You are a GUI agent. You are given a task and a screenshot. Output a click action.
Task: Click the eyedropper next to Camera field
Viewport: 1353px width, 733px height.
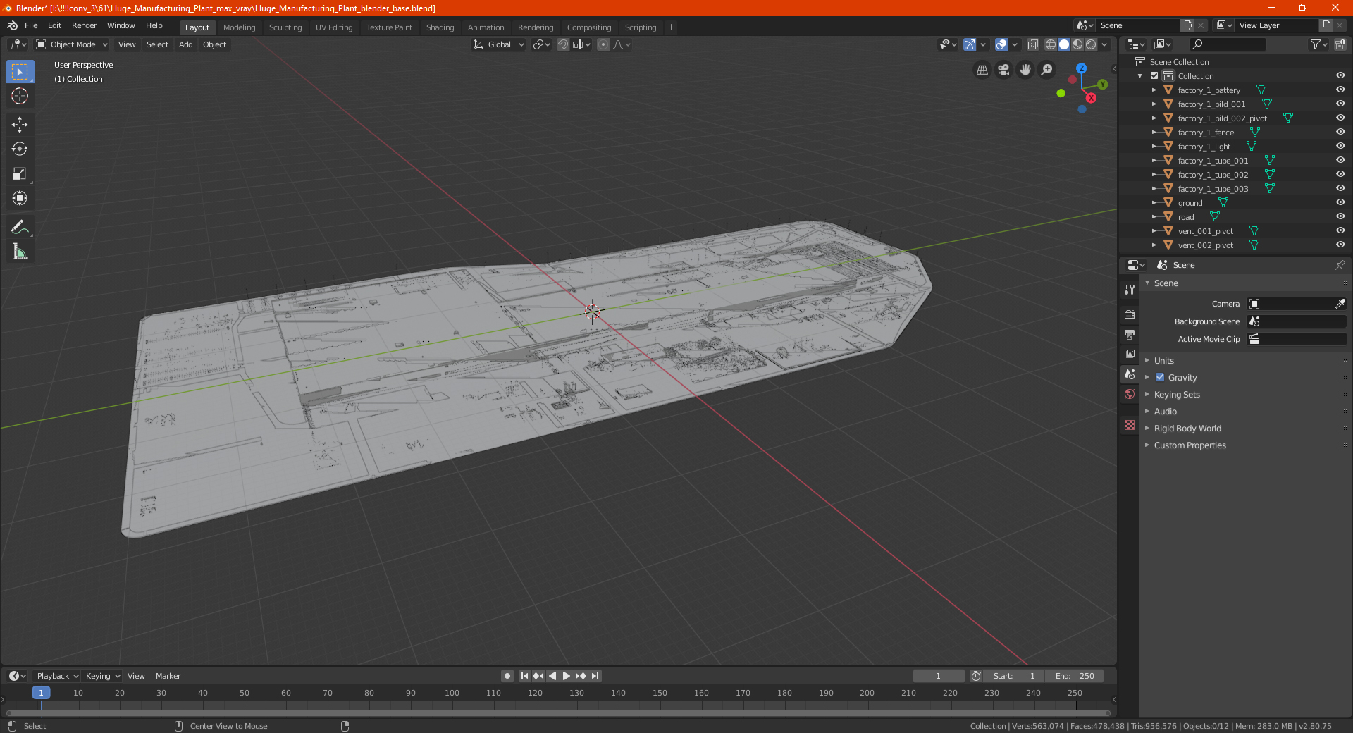(1340, 304)
